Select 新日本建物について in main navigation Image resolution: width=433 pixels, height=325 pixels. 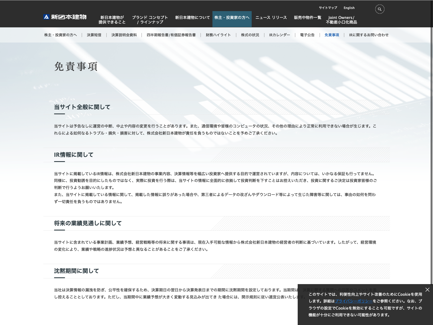coord(192,18)
